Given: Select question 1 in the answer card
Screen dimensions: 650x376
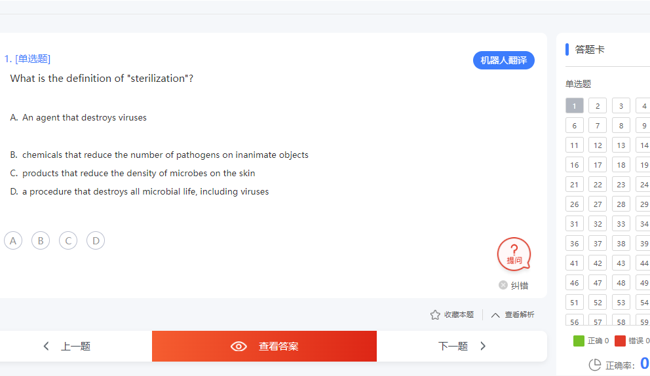Looking at the screenshot, I should coord(574,105).
